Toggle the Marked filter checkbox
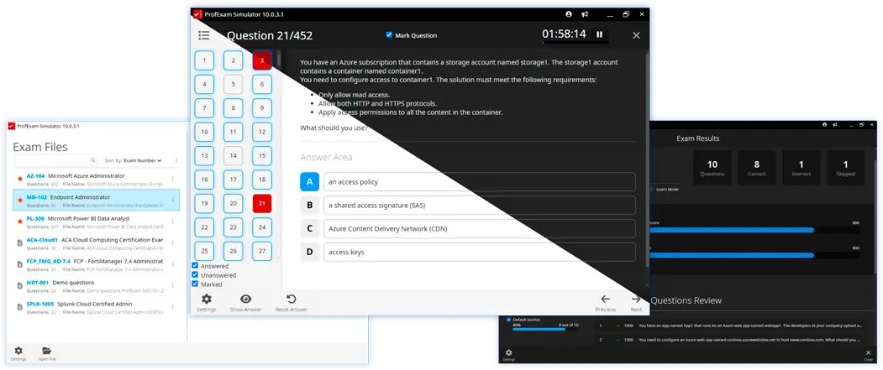Screen dimensions: 883x370 tap(195, 284)
